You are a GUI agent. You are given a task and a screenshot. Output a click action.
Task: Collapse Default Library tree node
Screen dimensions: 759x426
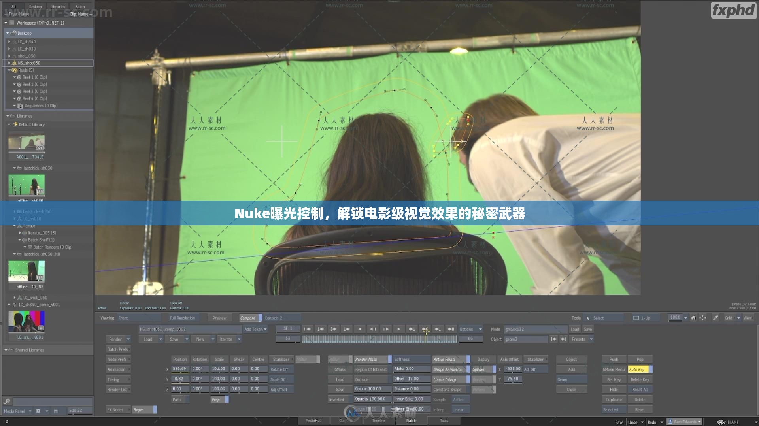(x=9, y=124)
